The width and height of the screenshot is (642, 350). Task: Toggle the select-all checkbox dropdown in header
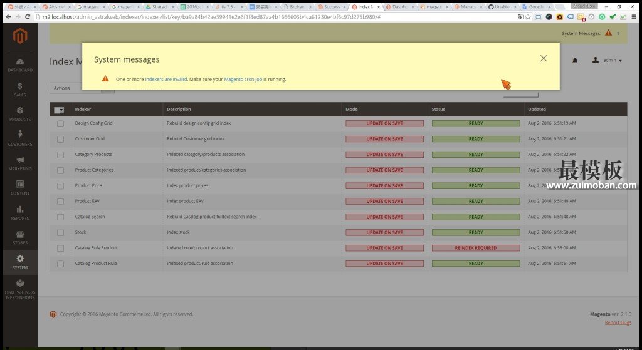point(60,110)
